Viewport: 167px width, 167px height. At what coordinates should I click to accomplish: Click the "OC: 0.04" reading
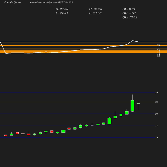[129, 9]
